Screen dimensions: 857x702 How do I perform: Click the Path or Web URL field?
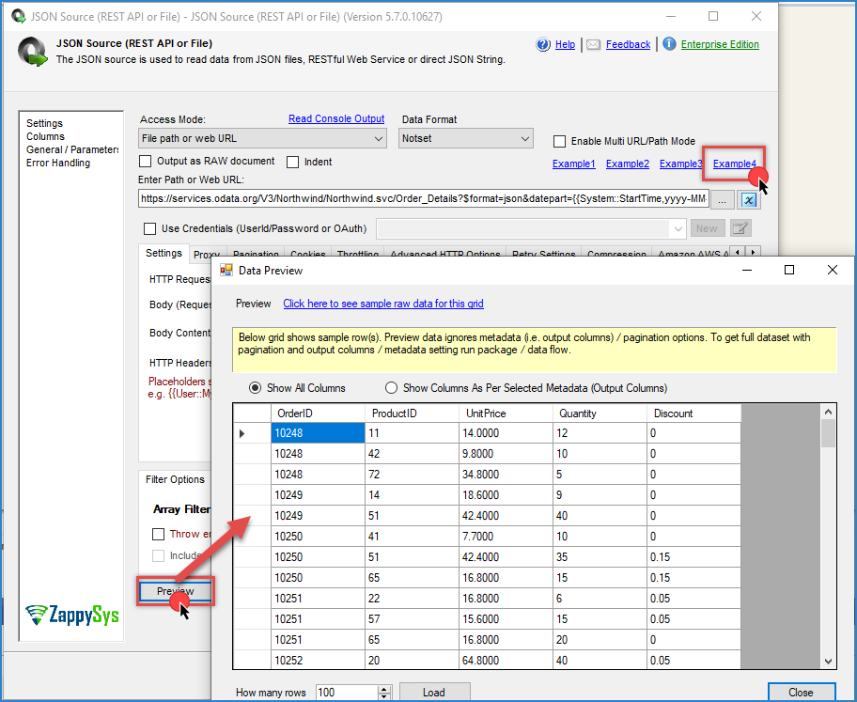point(424,198)
